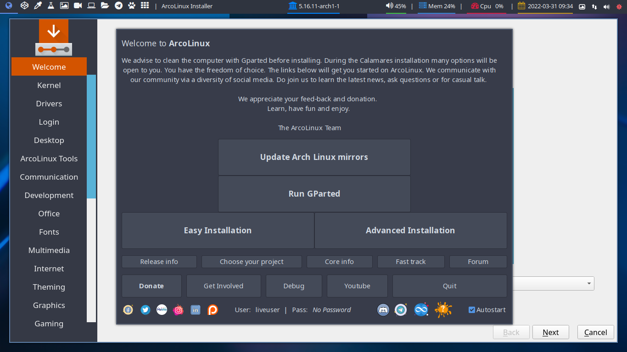Viewport: 627px width, 352px height.
Task: Select the open folder workspace icon
Action: coord(105,6)
